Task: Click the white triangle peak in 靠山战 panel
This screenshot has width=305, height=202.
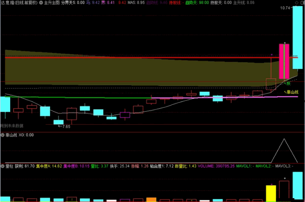Action: pyautogui.click(x=284, y=139)
